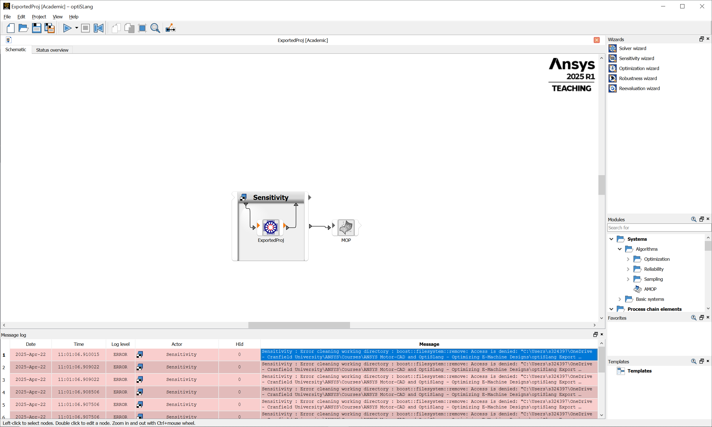Viewport: 712px width, 427px height.
Task: Open search in the Modules panel header
Action: point(694,219)
